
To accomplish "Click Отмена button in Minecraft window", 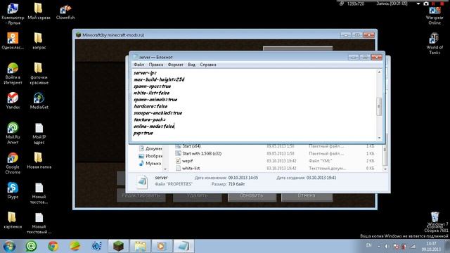I will click(x=307, y=195).
